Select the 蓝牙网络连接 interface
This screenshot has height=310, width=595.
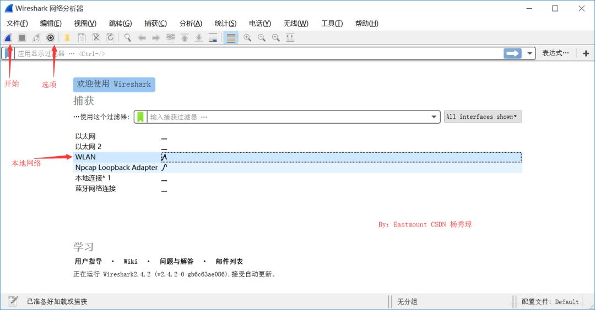tap(297, 189)
